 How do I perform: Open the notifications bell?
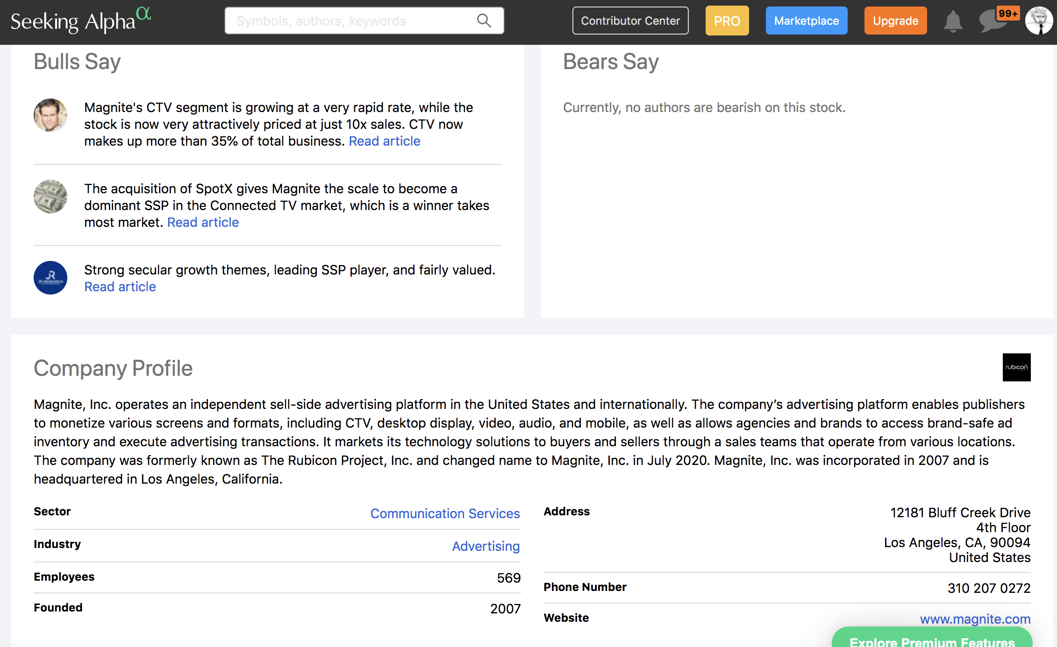[953, 21]
